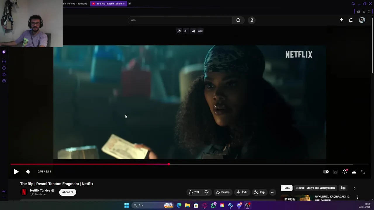
Task: Click the box-with-arrow icon above video
Action: tap(186, 31)
